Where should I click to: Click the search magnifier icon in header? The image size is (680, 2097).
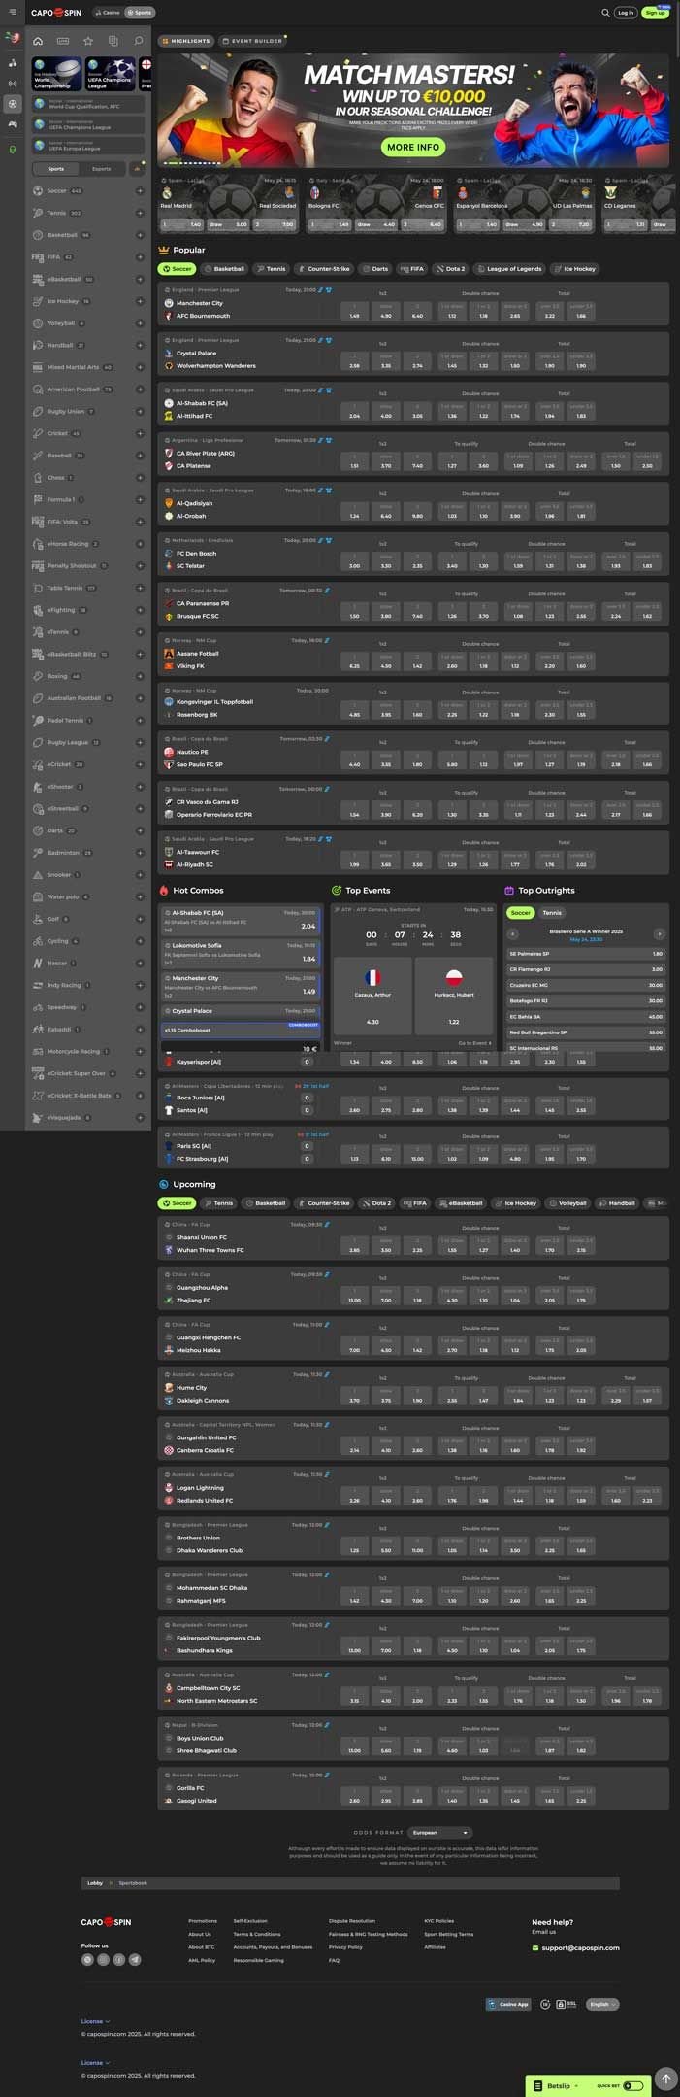[605, 13]
